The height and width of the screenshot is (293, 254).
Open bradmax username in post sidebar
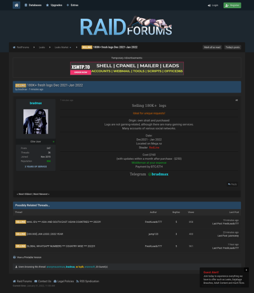36,103
